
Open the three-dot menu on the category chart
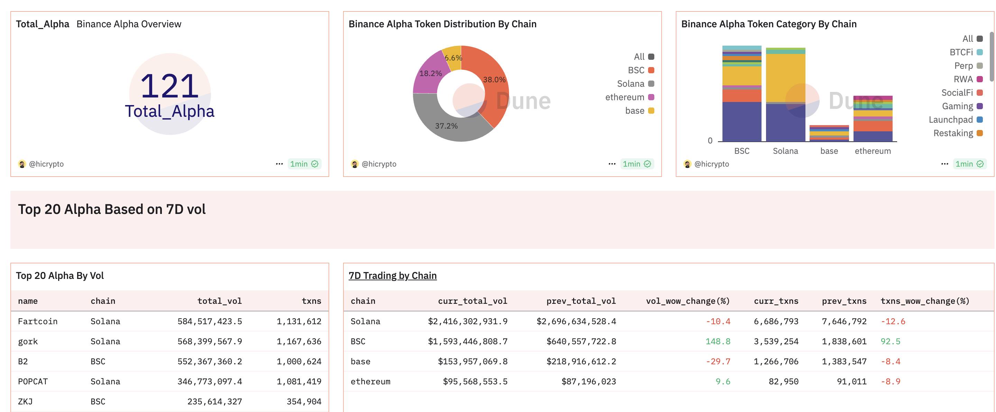(x=944, y=164)
